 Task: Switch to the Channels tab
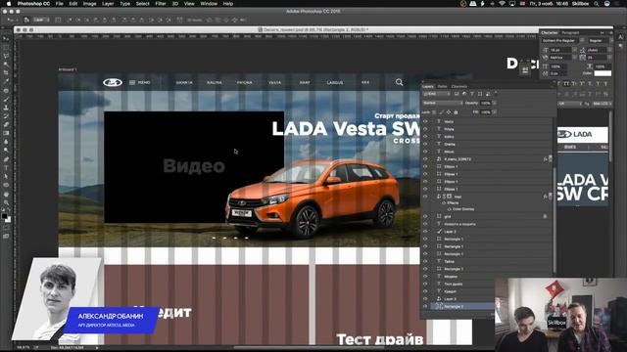click(x=459, y=86)
